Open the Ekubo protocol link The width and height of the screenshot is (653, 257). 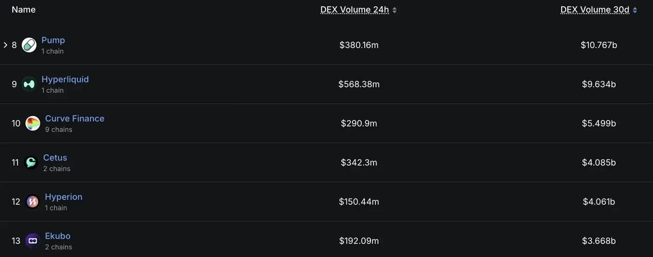(x=58, y=236)
